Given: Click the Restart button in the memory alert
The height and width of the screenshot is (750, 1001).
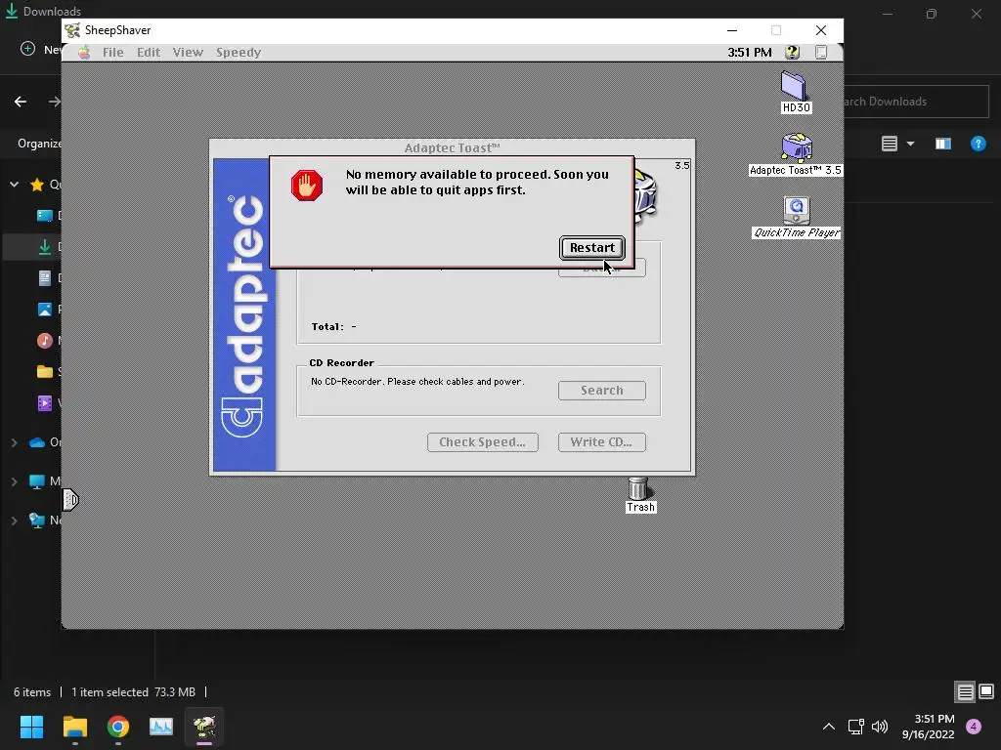Looking at the screenshot, I should tap(591, 248).
